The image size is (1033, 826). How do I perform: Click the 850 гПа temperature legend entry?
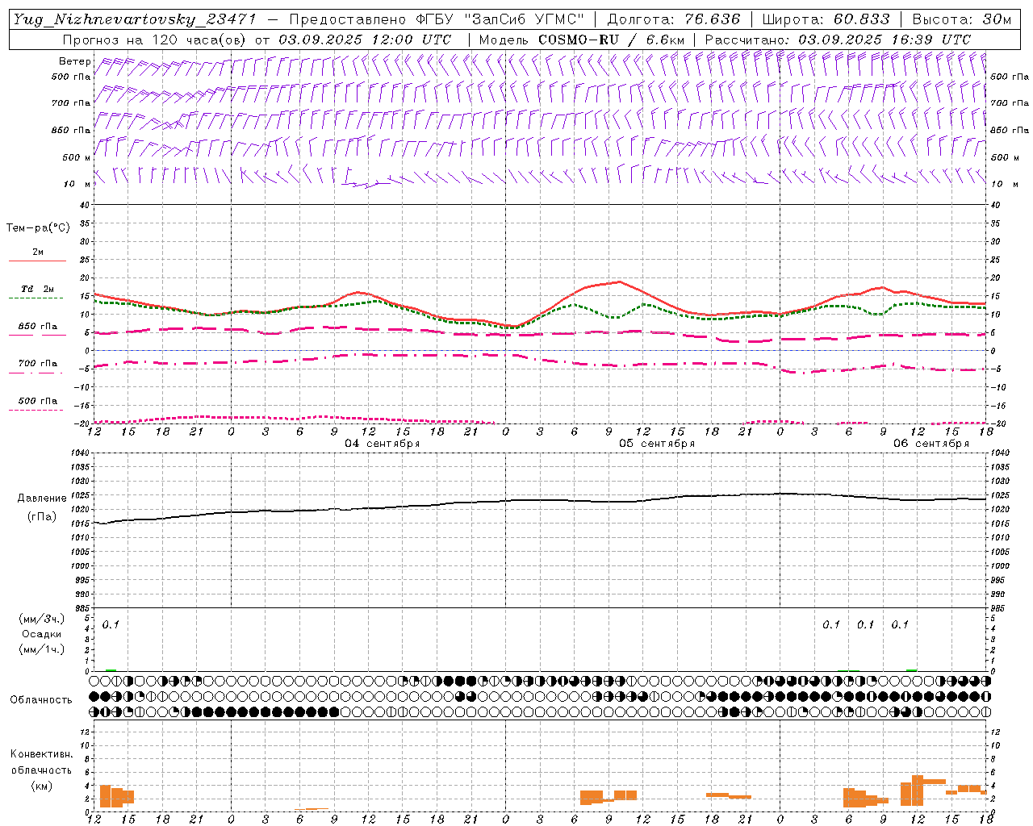[38, 327]
